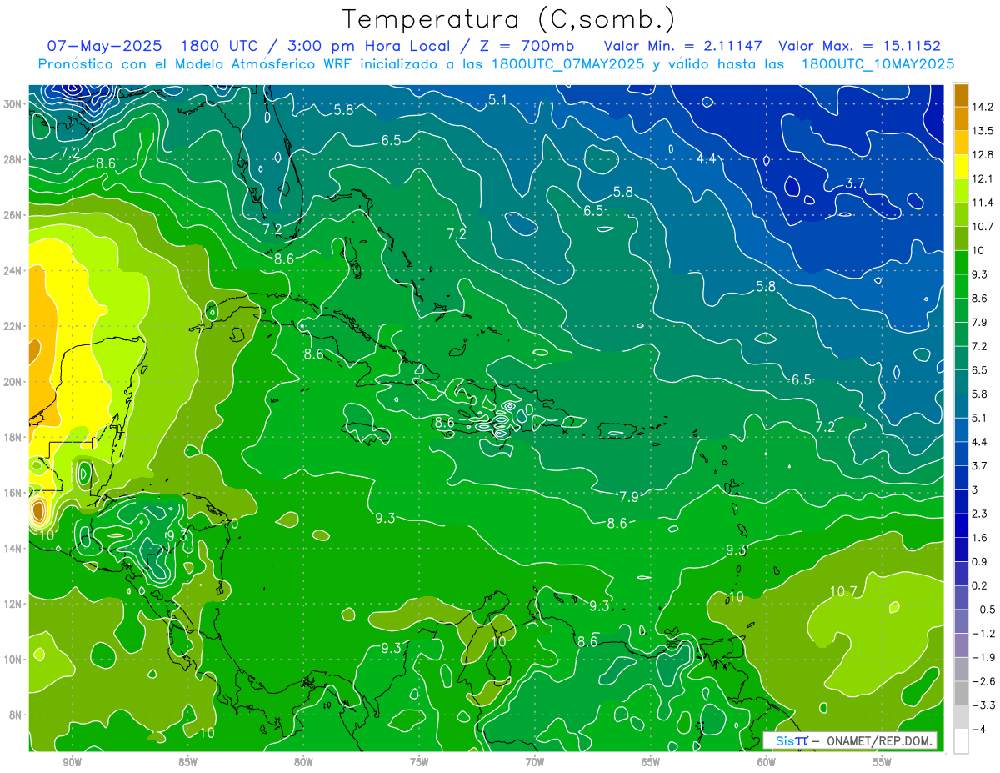Select the "Valor Max. = 15.1152" readout
1000x773 pixels.
(x=859, y=46)
